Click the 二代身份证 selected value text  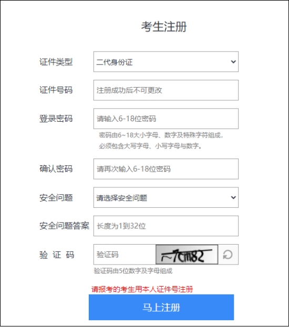click(115, 62)
